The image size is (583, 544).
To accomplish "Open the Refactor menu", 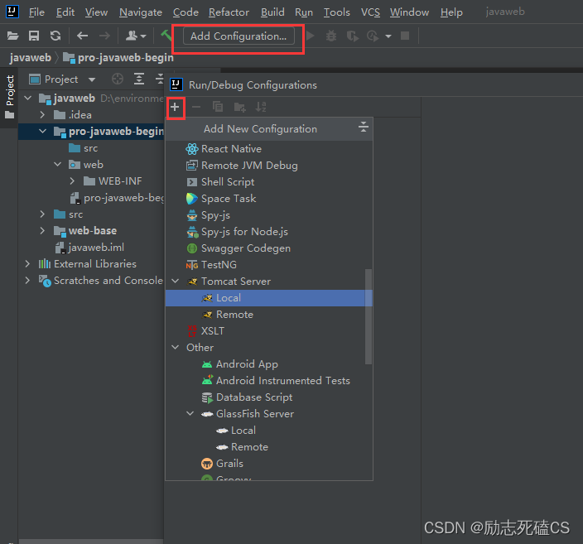I will pos(229,12).
